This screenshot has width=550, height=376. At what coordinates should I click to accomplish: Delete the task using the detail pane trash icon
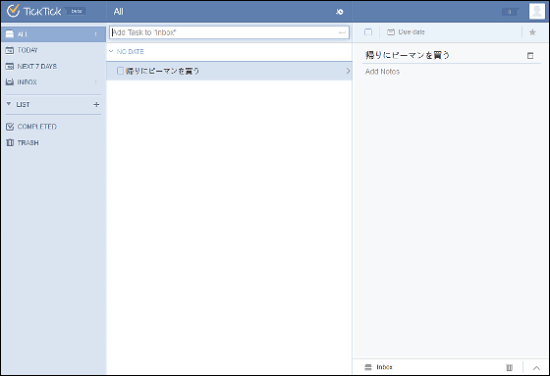point(510,367)
